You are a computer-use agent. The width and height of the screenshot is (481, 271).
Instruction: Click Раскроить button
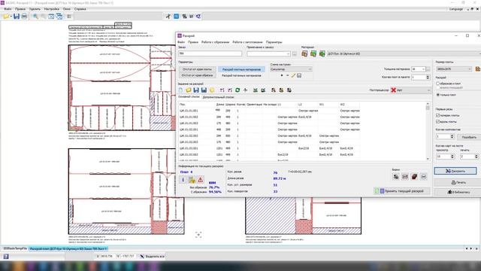click(x=455, y=171)
